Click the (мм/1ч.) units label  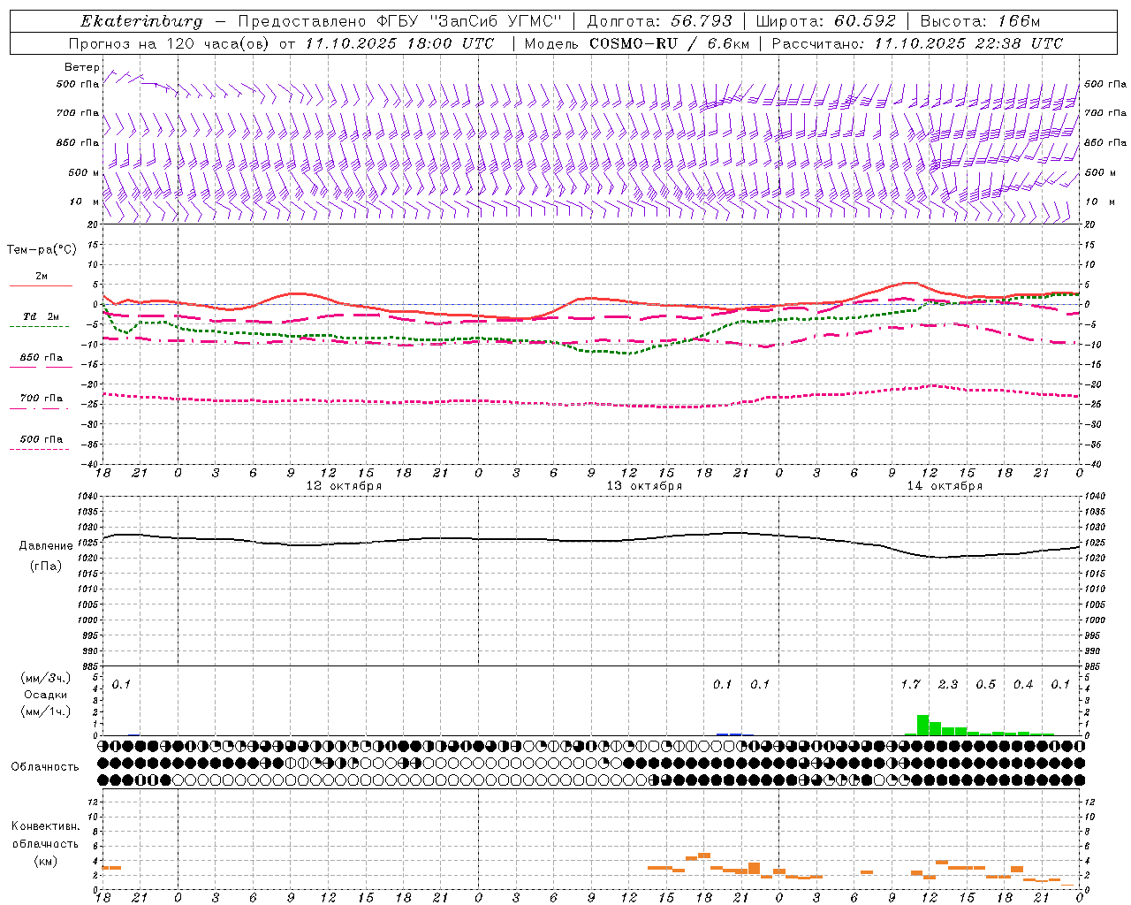45,711
